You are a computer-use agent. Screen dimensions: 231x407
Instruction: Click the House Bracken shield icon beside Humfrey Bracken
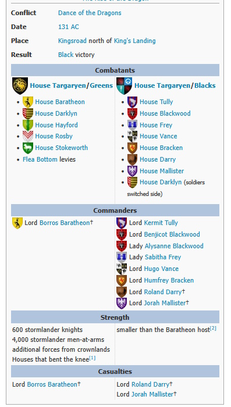pos(122,281)
